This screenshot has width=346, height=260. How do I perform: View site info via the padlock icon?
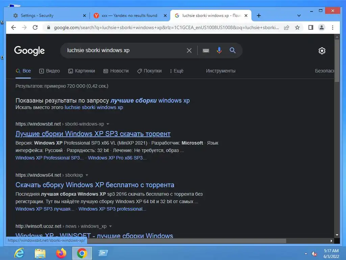click(x=49, y=27)
